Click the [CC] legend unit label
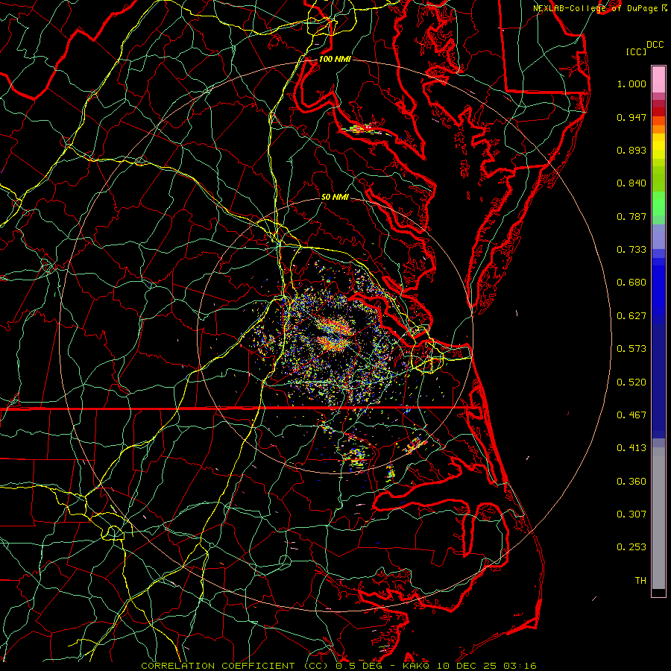This screenshot has width=671, height=671. 637,51
